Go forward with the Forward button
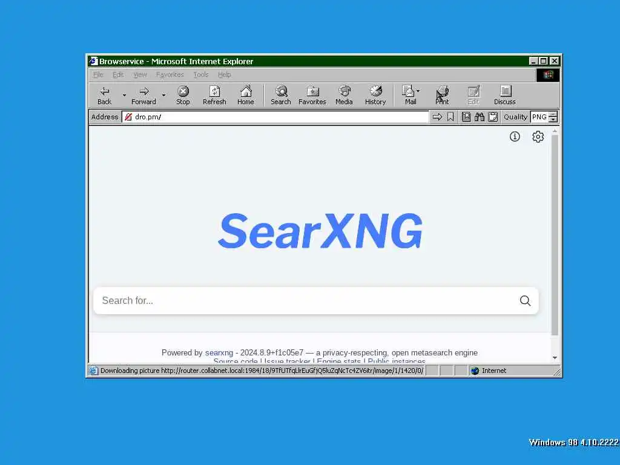620x465 pixels. [x=143, y=96]
